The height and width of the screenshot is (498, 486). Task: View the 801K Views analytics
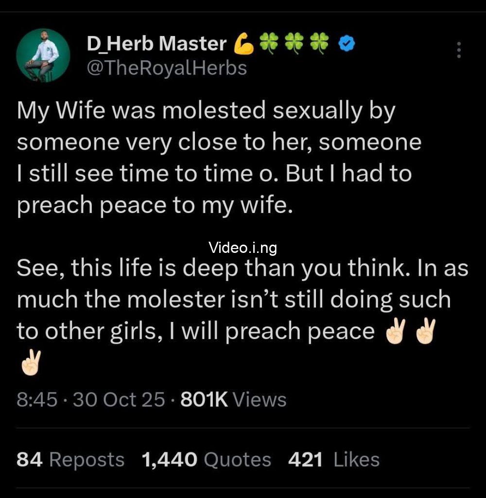pyautogui.click(x=233, y=400)
